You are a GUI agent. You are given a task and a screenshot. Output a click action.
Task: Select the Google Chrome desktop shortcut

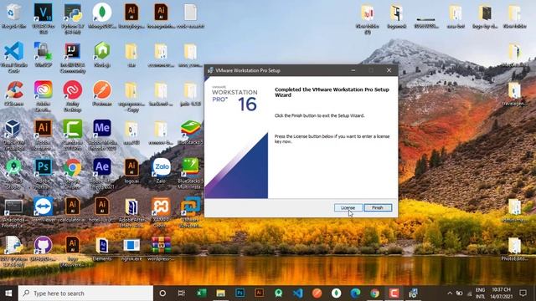(73, 174)
